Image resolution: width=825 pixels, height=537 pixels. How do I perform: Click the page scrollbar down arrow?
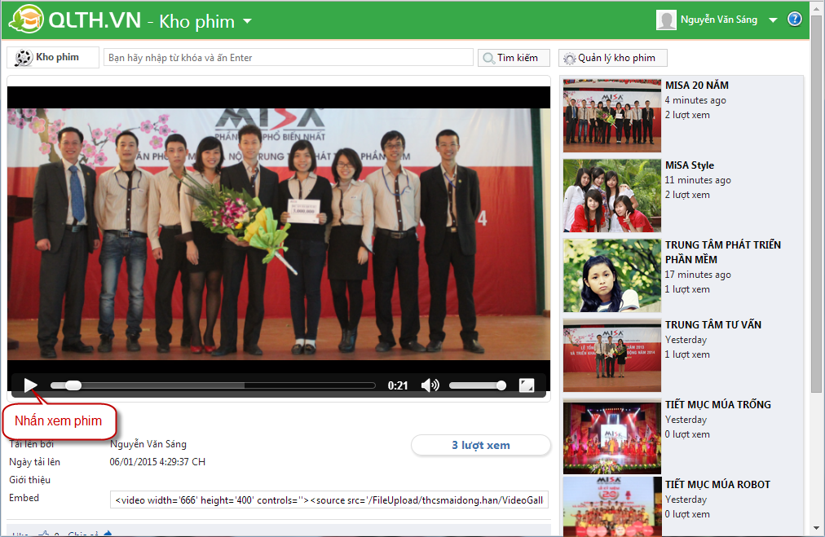[816, 528]
